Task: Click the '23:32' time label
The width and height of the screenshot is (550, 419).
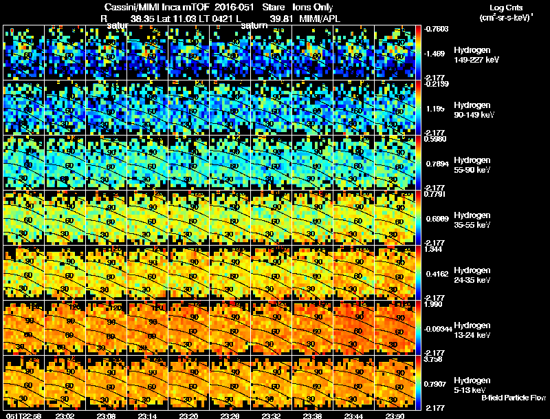Action: coord(271,416)
